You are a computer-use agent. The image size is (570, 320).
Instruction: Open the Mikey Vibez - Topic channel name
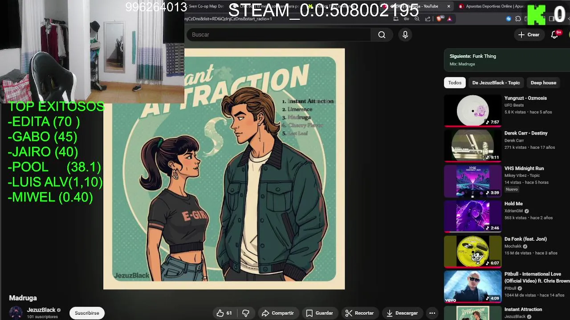(522, 176)
